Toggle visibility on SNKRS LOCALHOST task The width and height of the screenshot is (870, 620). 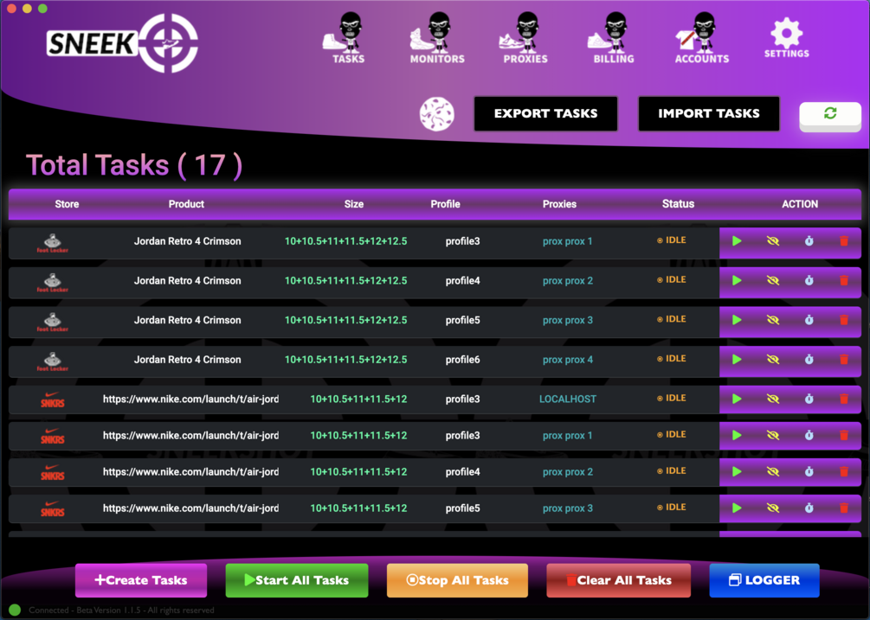772,399
